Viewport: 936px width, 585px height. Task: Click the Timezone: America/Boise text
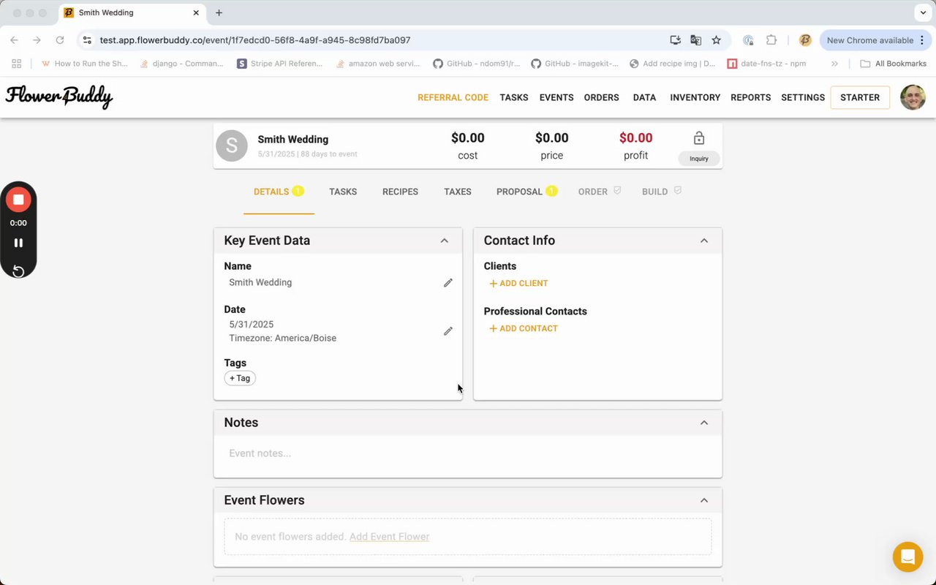(283, 339)
